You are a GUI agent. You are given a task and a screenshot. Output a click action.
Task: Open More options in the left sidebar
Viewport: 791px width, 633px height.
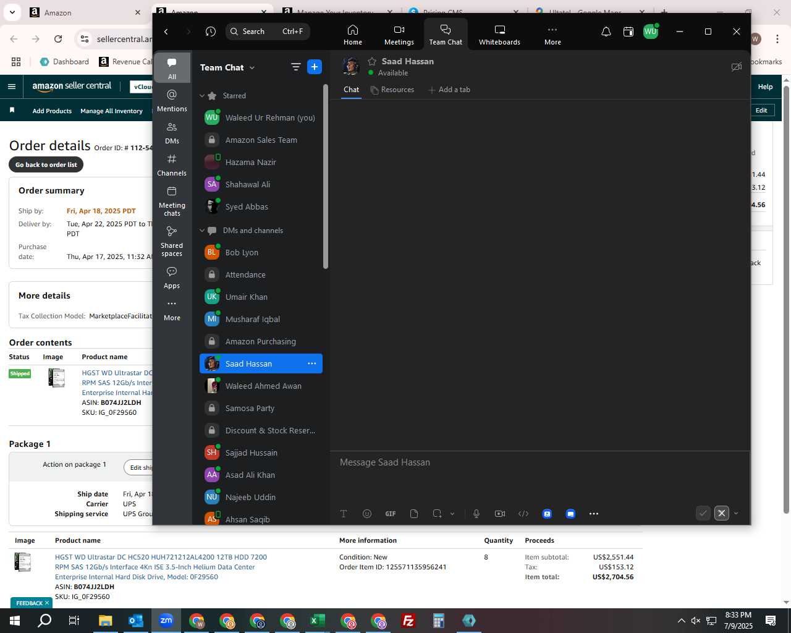[172, 310]
